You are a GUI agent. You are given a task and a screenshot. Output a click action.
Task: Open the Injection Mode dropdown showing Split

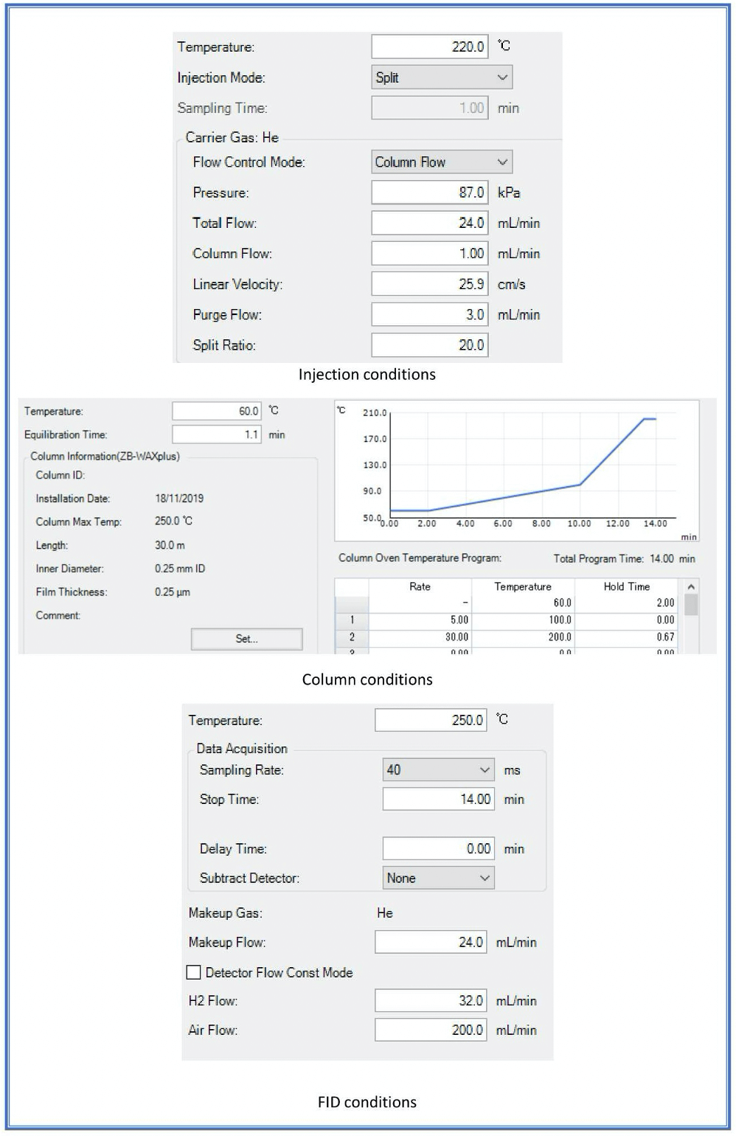point(441,77)
